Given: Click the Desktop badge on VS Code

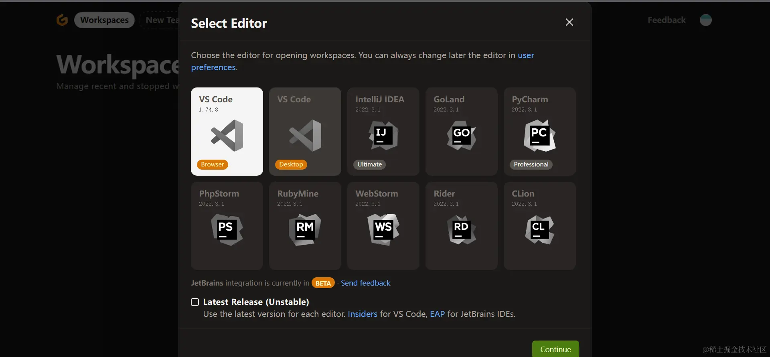Looking at the screenshot, I should click(291, 164).
